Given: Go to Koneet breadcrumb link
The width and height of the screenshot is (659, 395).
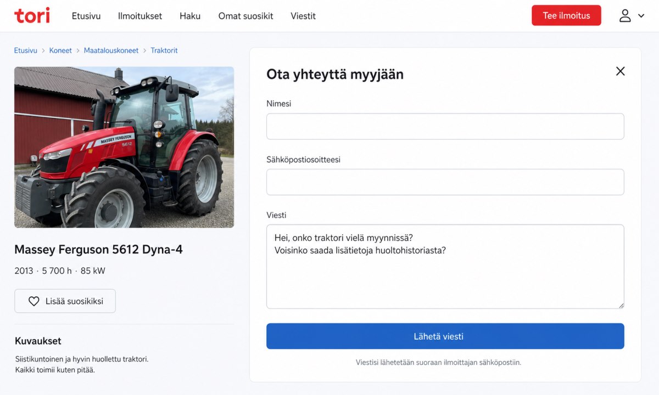Looking at the screenshot, I should [x=60, y=50].
